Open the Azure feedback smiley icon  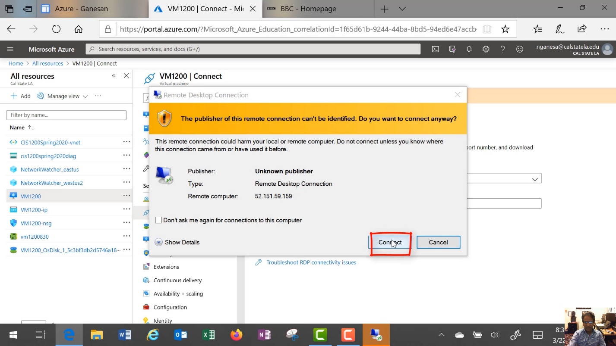[x=520, y=49]
